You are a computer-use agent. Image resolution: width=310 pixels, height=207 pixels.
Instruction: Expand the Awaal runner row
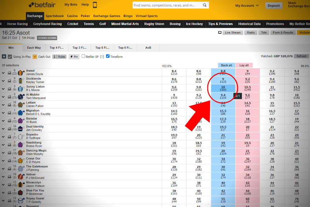tap(3, 72)
